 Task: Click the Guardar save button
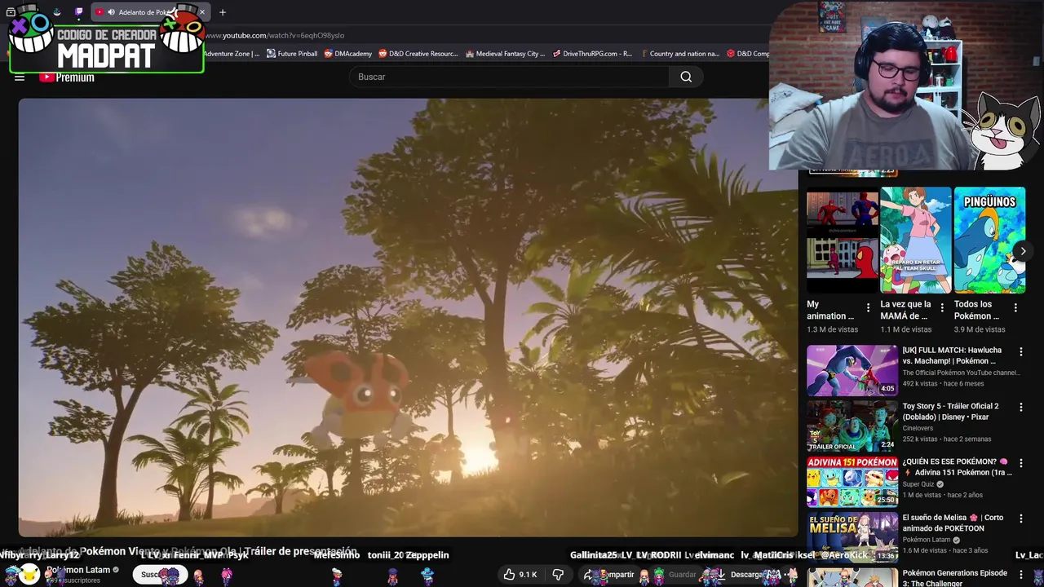point(675,575)
